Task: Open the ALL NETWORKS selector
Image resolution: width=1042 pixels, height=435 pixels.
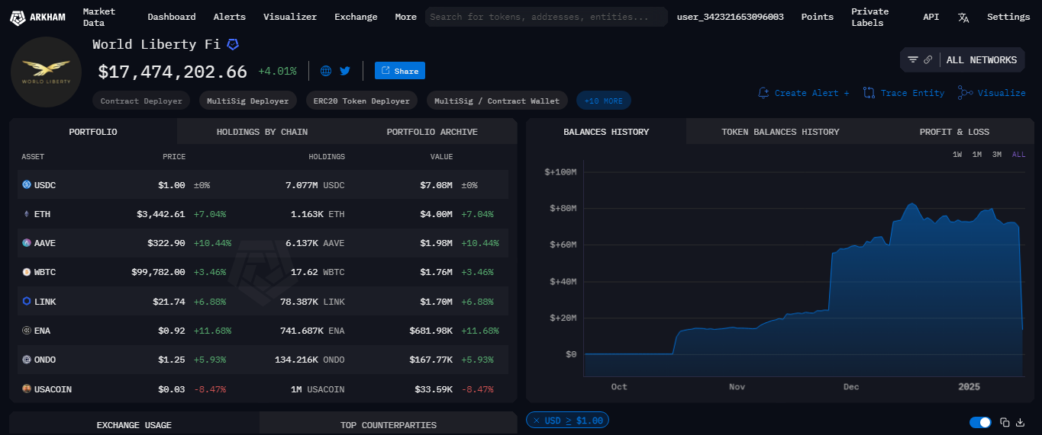Action: pos(981,59)
